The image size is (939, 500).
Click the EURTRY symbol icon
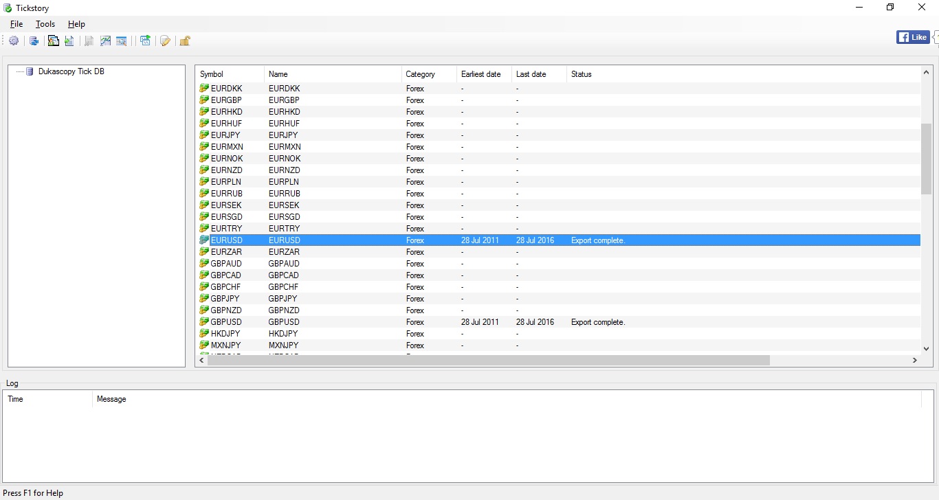[x=204, y=229]
